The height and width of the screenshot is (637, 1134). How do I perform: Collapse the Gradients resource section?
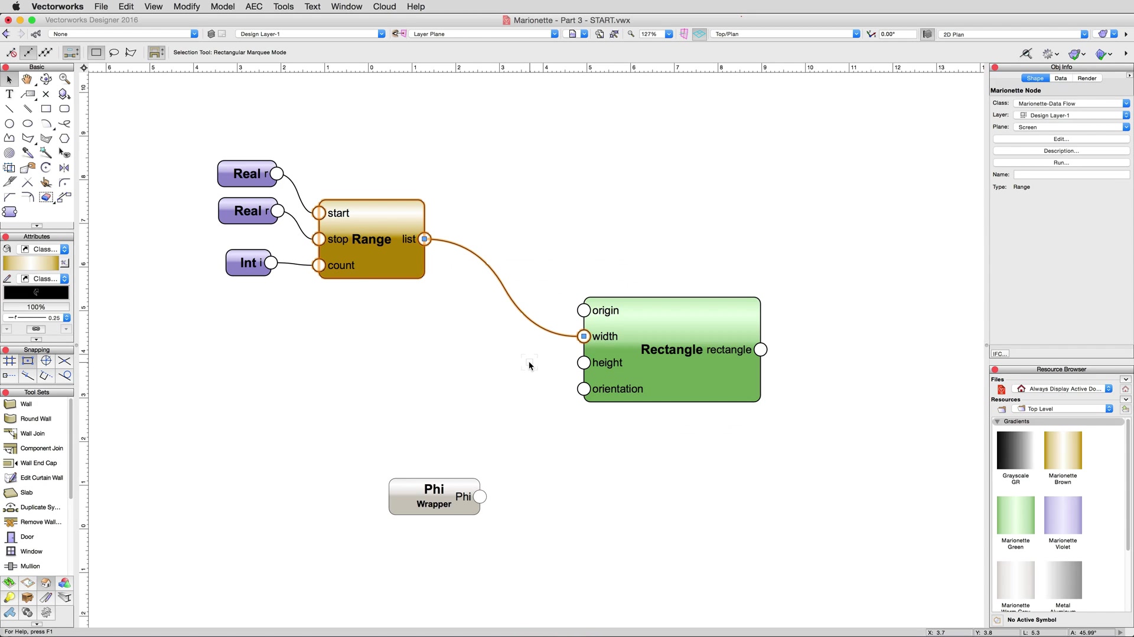click(x=998, y=421)
